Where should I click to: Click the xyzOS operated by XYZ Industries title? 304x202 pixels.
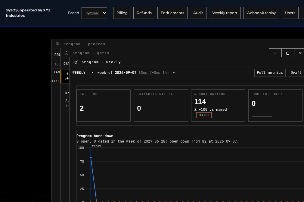[28, 13]
